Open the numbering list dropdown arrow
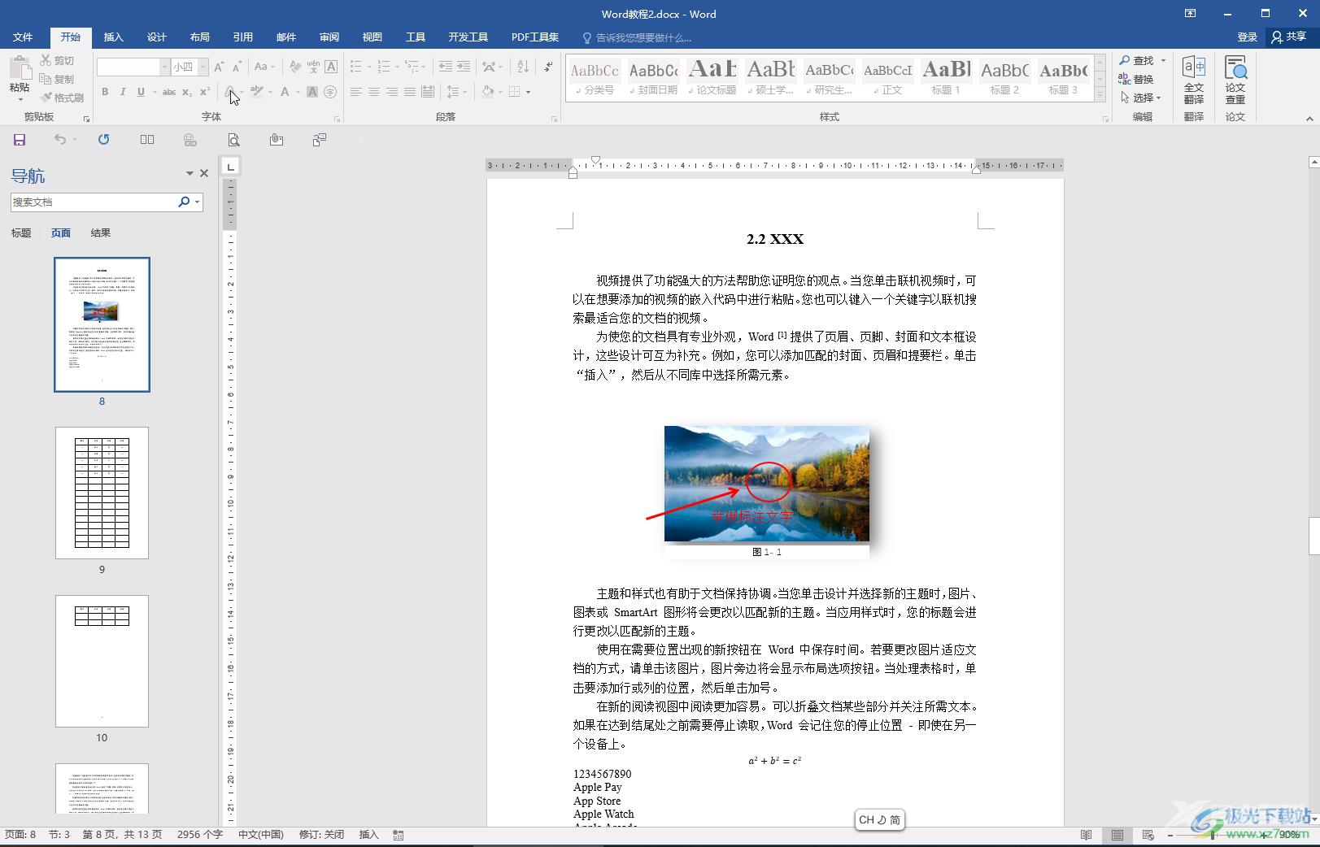The width and height of the screenshot is (1320, 847). 398,67
